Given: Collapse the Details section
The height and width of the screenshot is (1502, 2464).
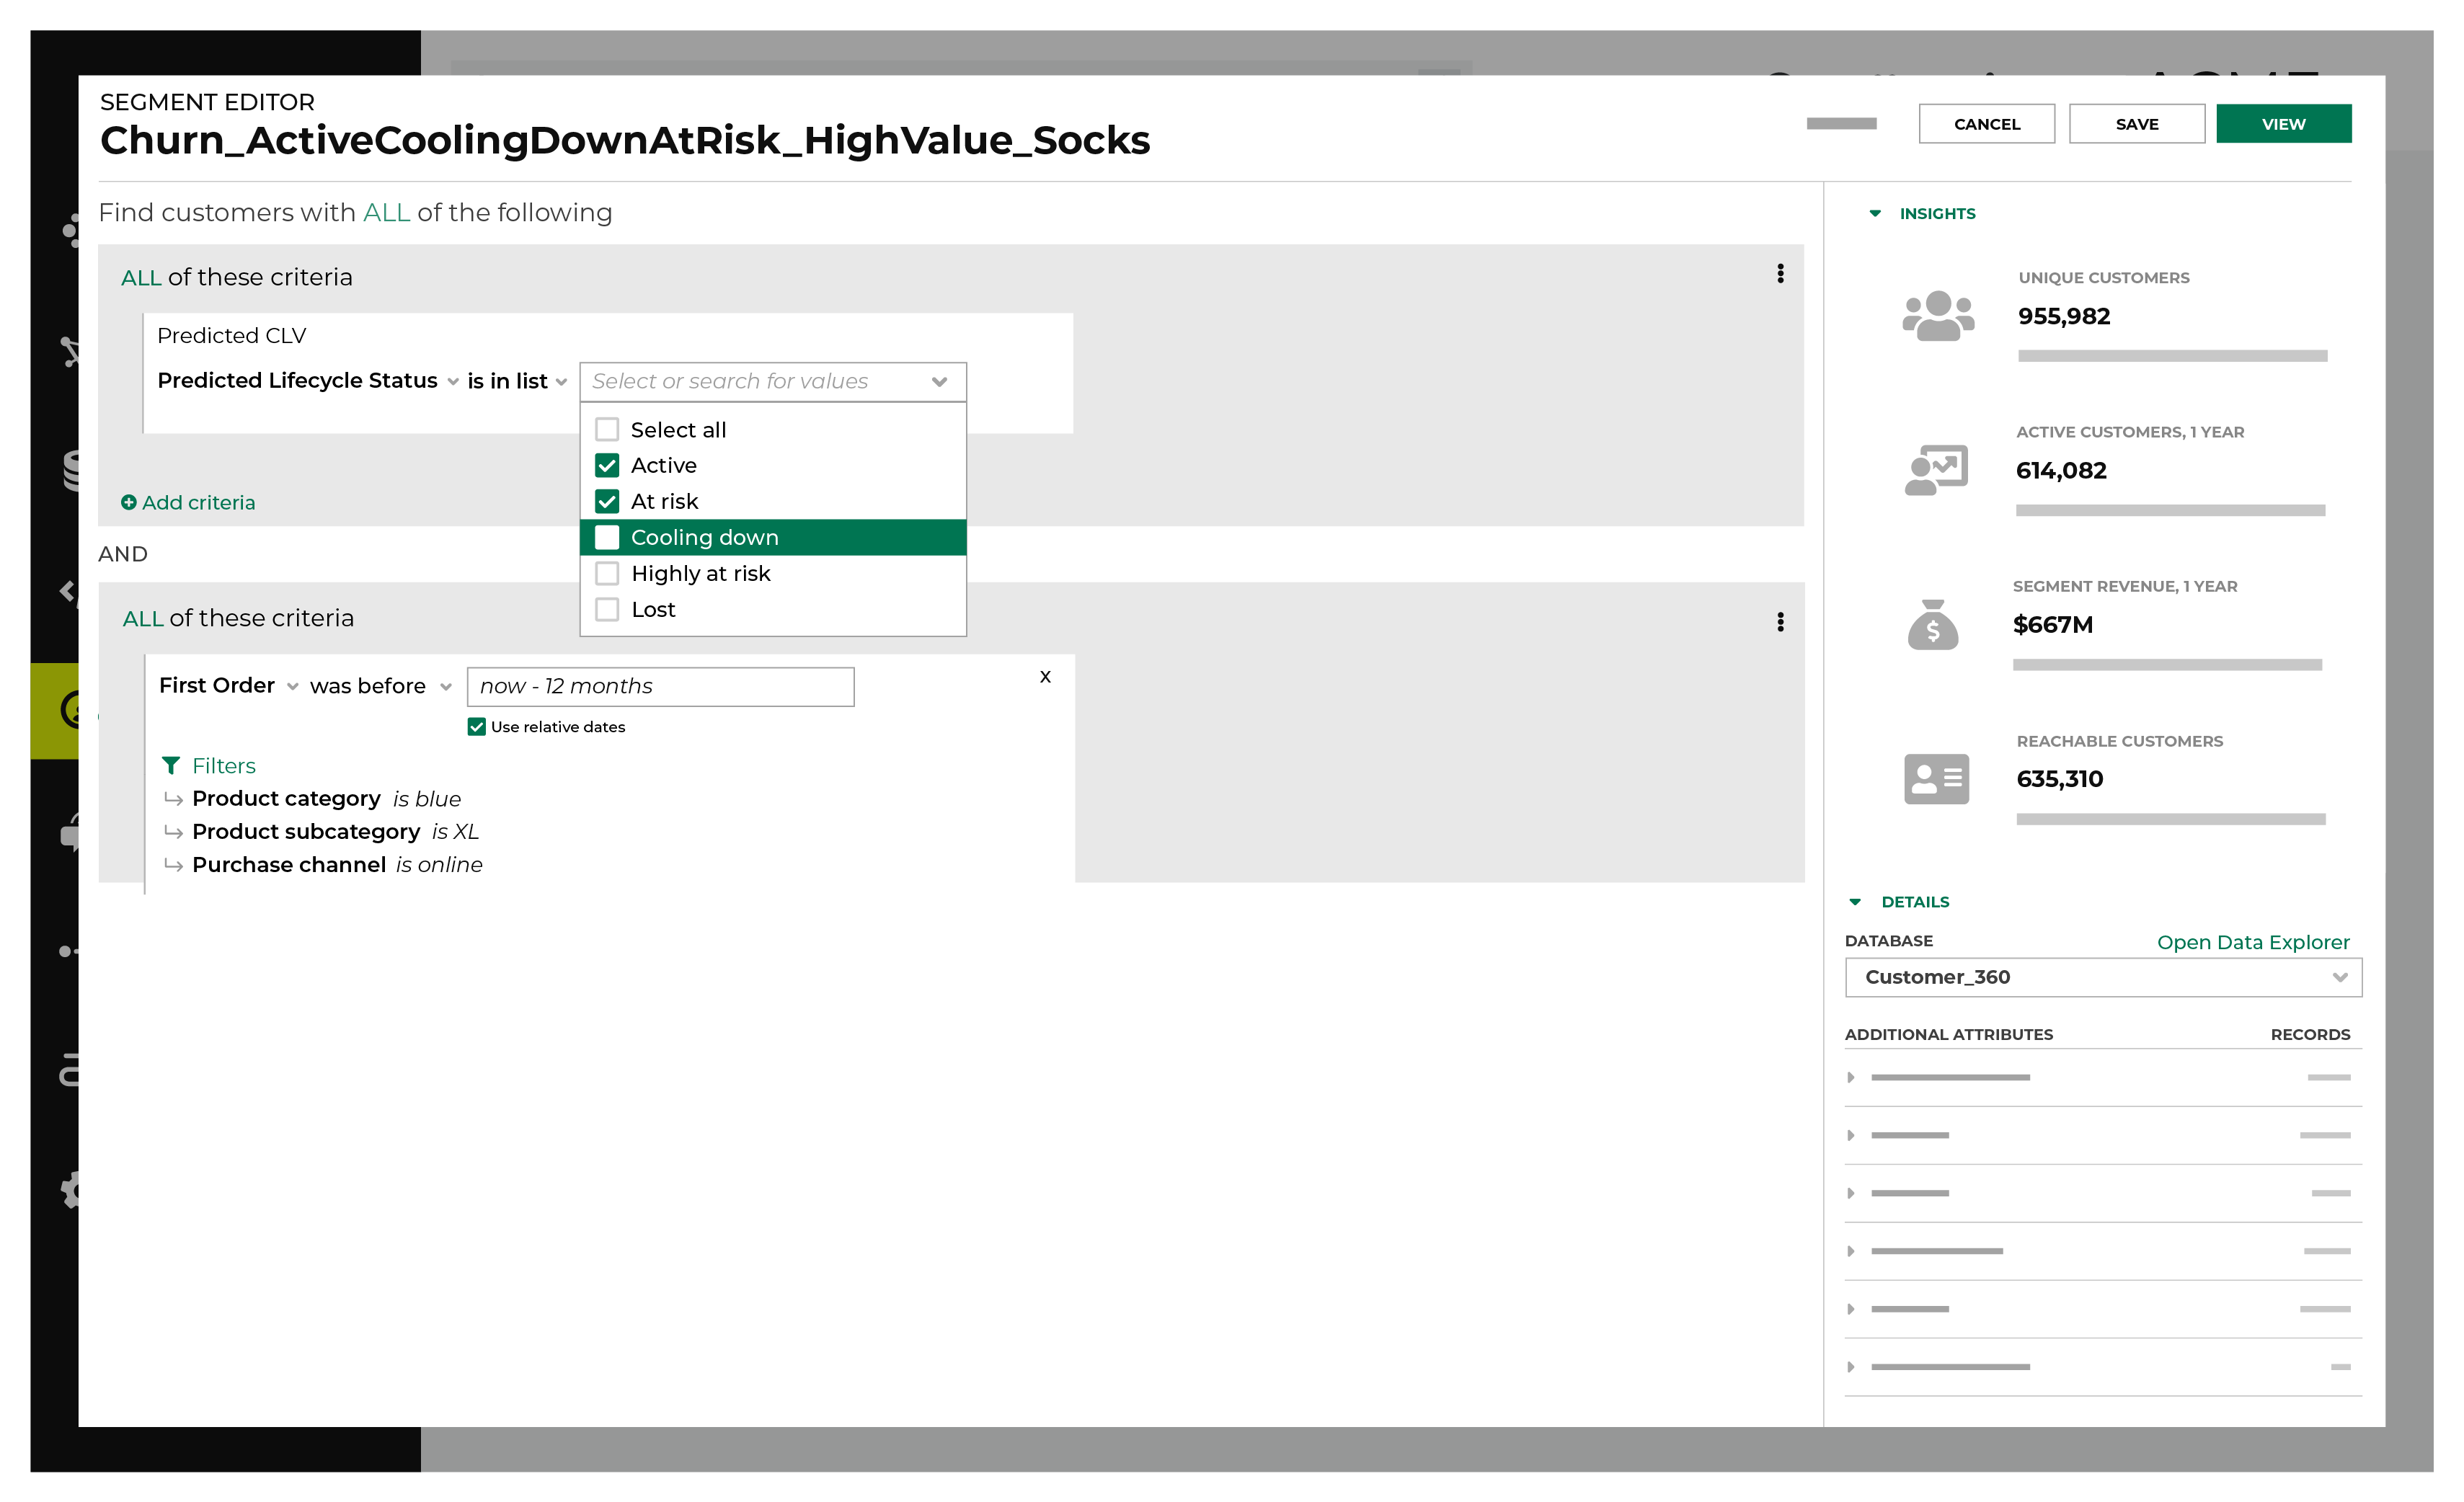Looking at the screenshot, I should pos(1855,902).
